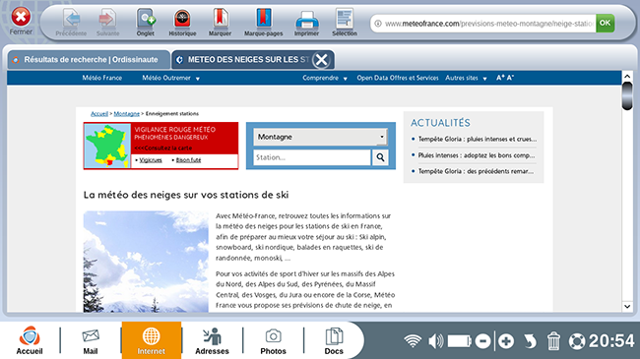Open the Marque-pages bookmarks list

tap(263, 22)
